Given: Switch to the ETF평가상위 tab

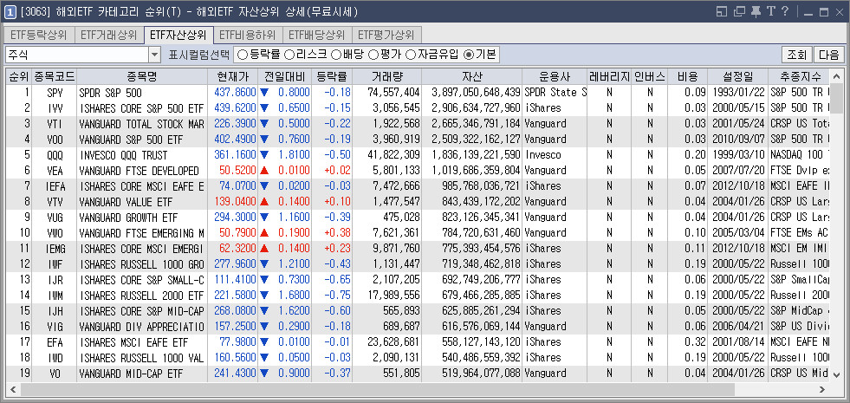Looking at the screenshot, I should [386, 36].
